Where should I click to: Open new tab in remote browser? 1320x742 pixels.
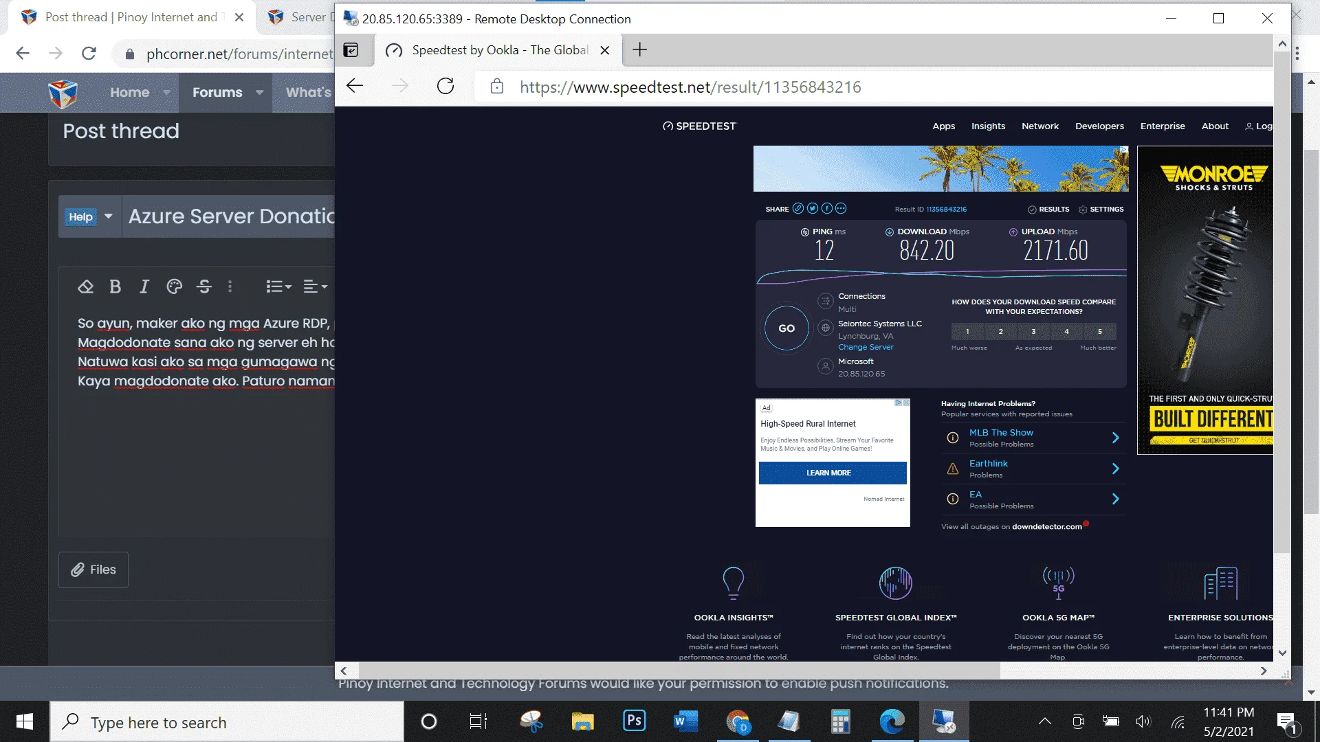click(x=640, y=49)
